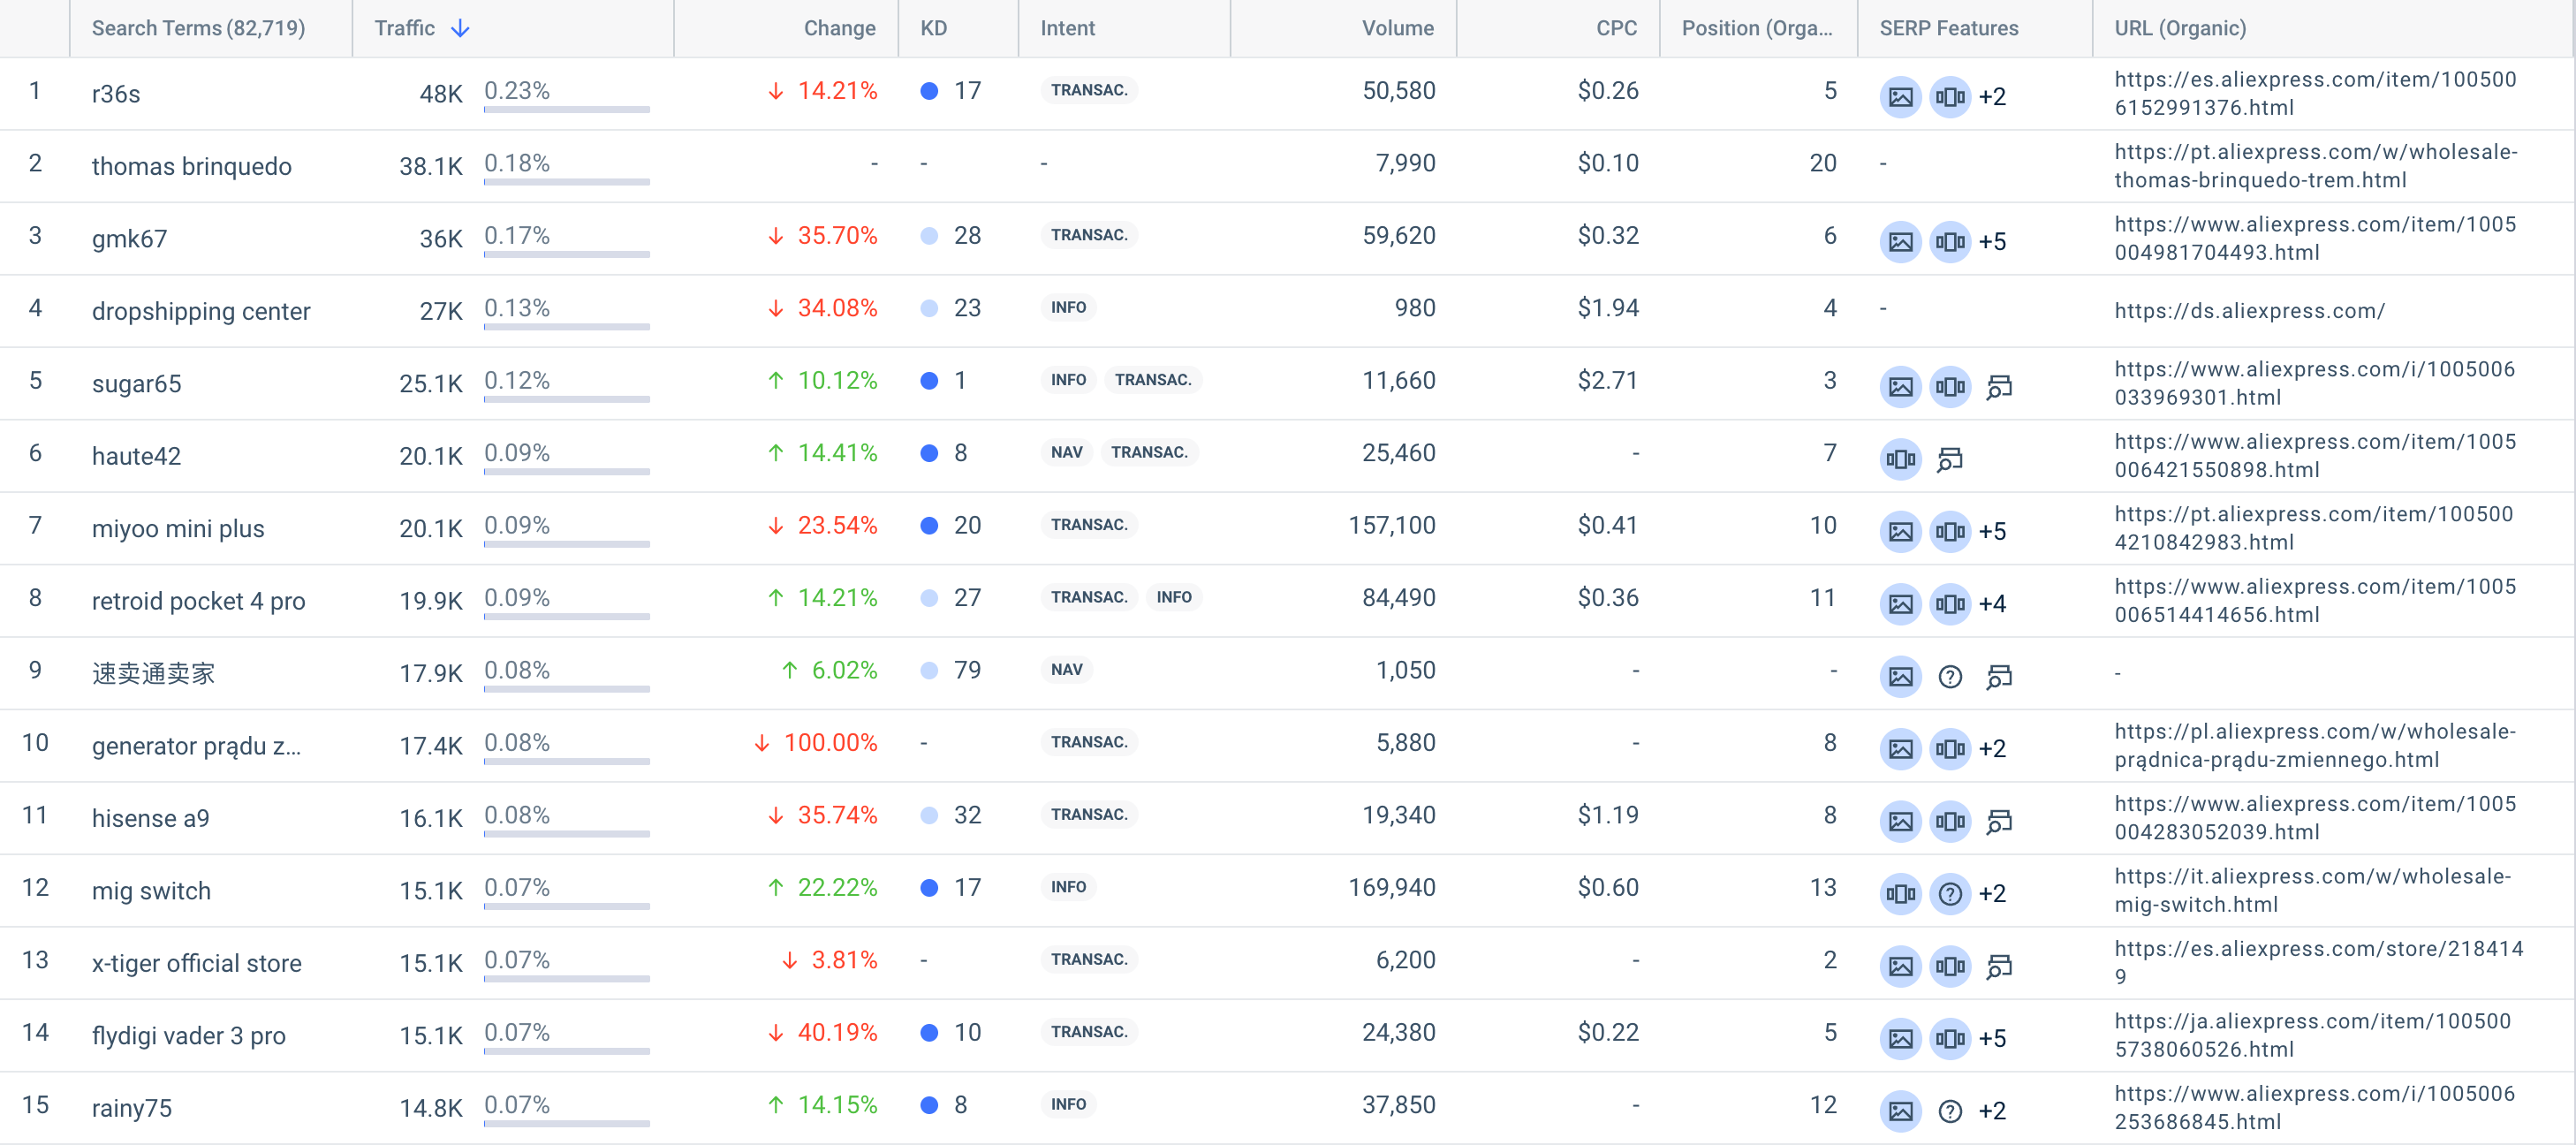Click related searches icon for x-tiger official store
The width and height of the screenshot is (2576, 1145).
click(1998, 967)
